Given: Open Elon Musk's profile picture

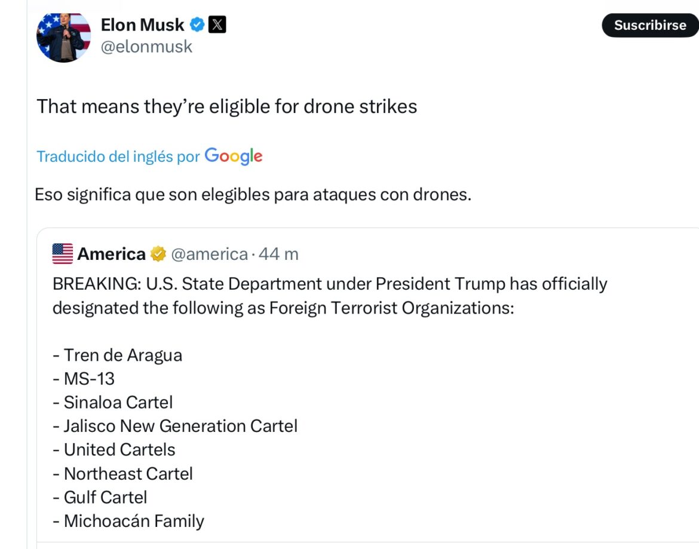Looking at the screenshot, I should pyautogui.click(x=63, y=37).
